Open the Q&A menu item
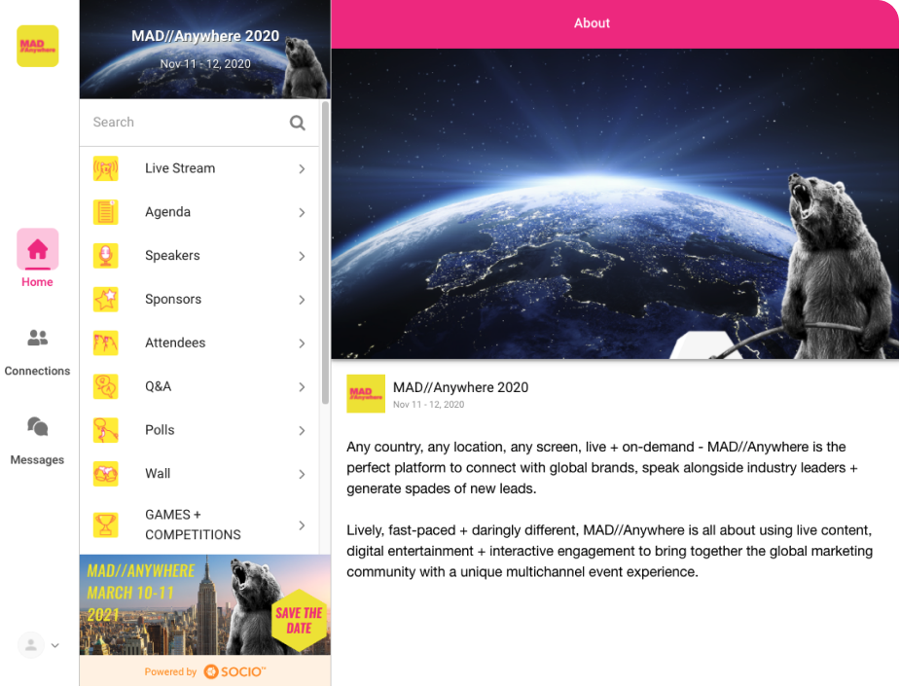The width and height of the screenshot is (900, 687). tap(199, 387)
